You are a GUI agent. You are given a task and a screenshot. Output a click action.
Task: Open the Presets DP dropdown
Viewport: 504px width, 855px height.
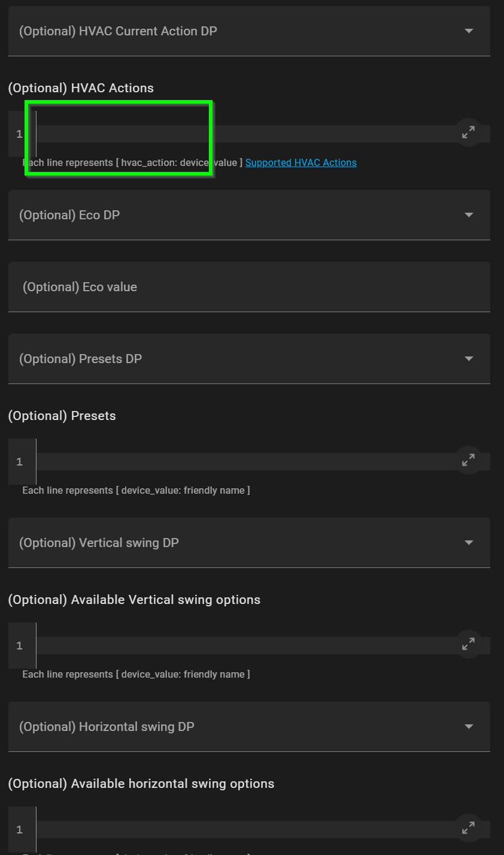[x=249, y=359]
